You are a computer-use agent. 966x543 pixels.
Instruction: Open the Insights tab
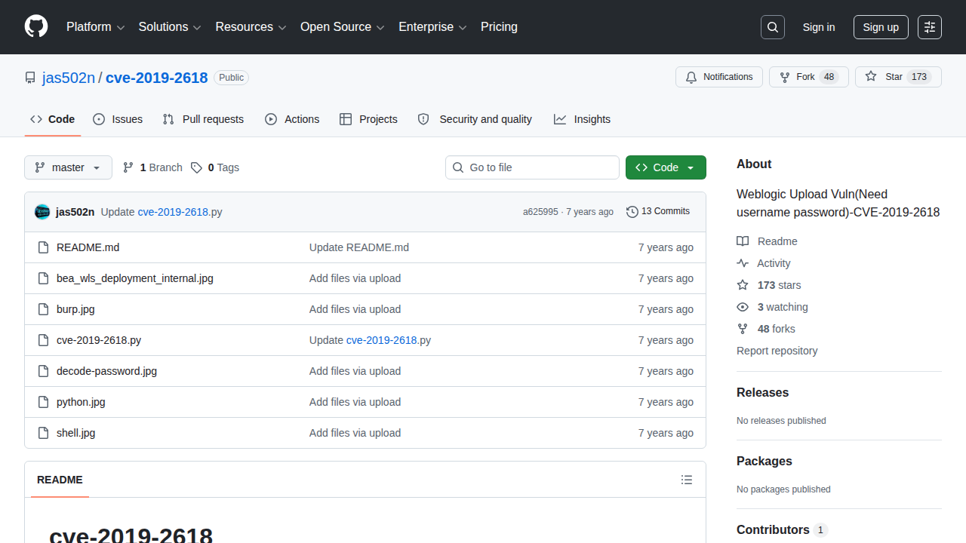click(x=582, y=119)
